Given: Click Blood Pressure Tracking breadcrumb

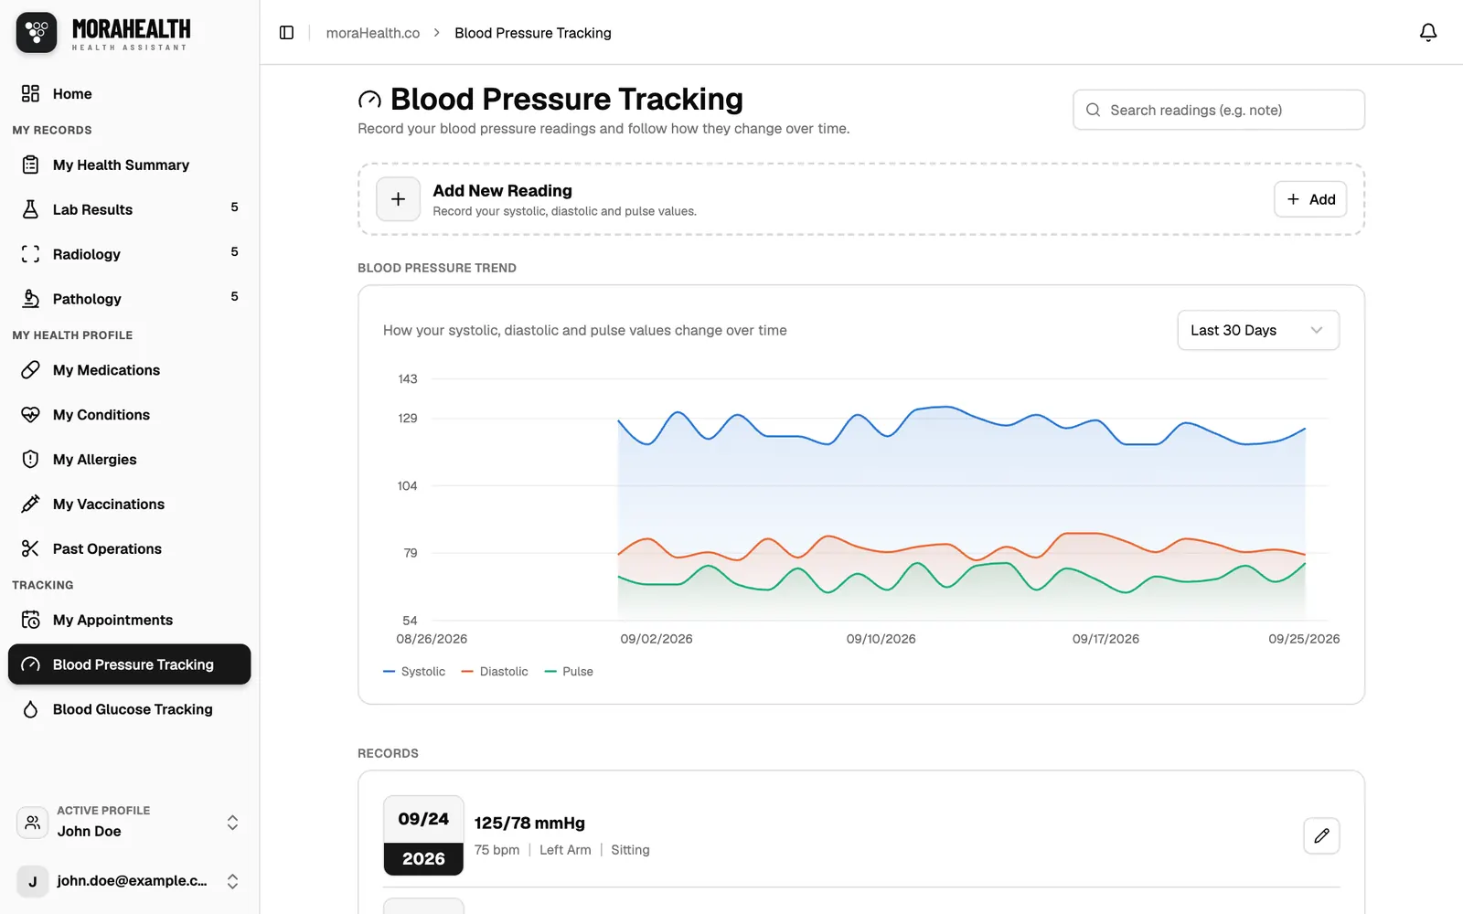Looking at the screenshot, I should 533,33.
